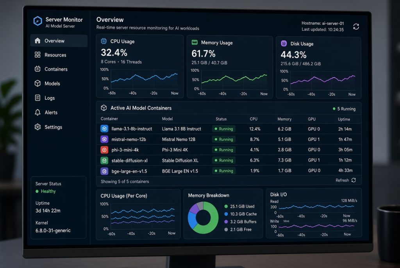Click the green 25.1 GiB Used legend dot
The width and height of the screenshot is (400, 268).
[226, 206]
